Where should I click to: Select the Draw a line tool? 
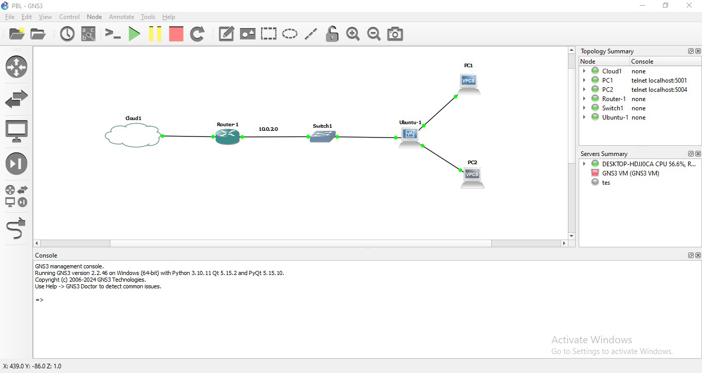[311, 34]
